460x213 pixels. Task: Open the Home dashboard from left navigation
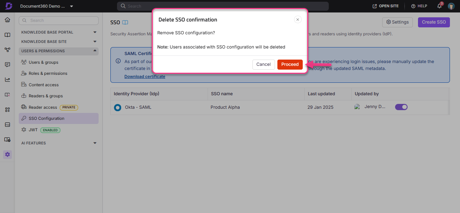(7, 20)
